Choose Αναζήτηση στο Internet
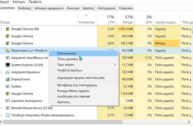The height and width of the screenshot is (127, 193). pos(83,96)
